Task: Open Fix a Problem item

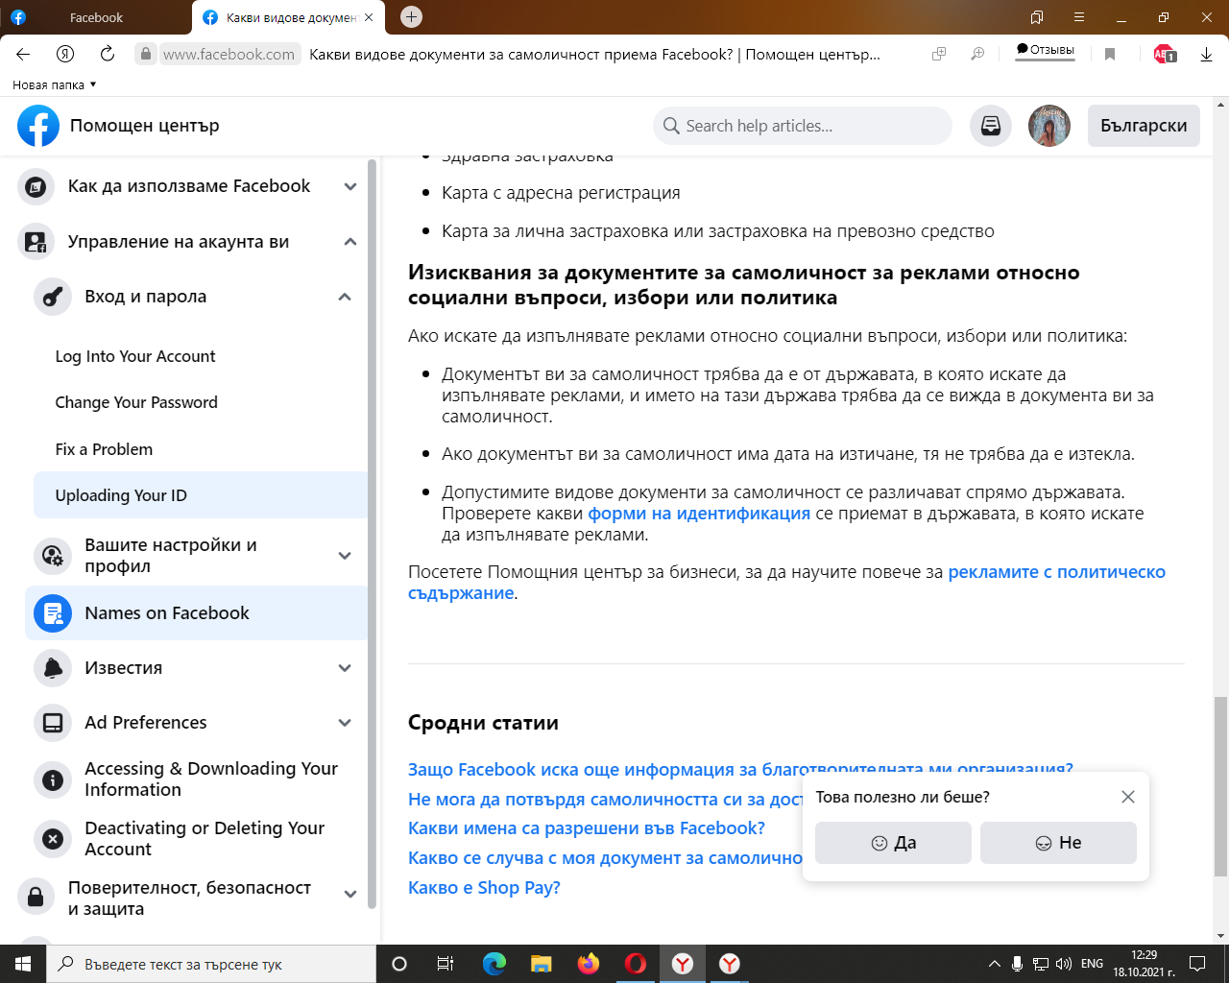Action: (x=104, y=449)
